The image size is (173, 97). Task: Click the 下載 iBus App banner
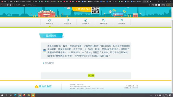82,9
